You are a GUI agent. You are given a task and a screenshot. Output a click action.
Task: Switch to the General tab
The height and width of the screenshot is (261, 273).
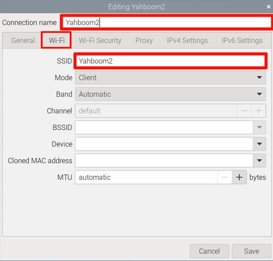[x=23, y=40]
